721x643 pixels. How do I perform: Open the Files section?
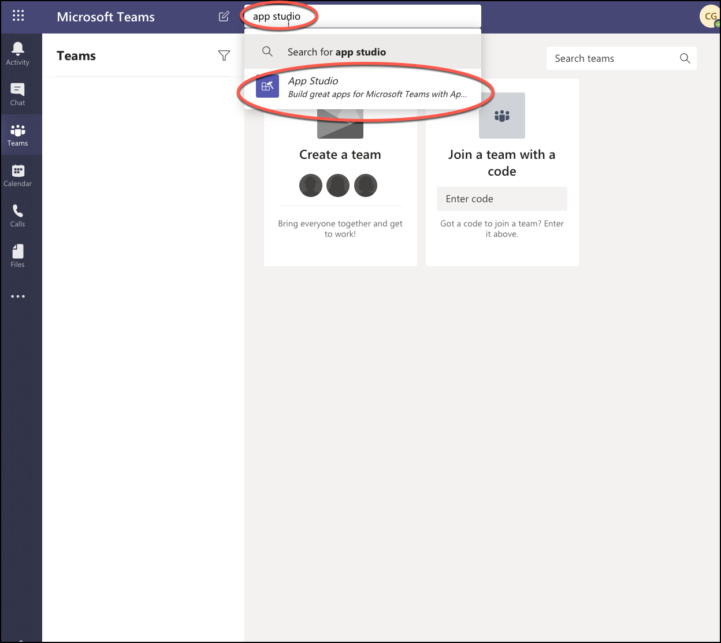[18, 256]
